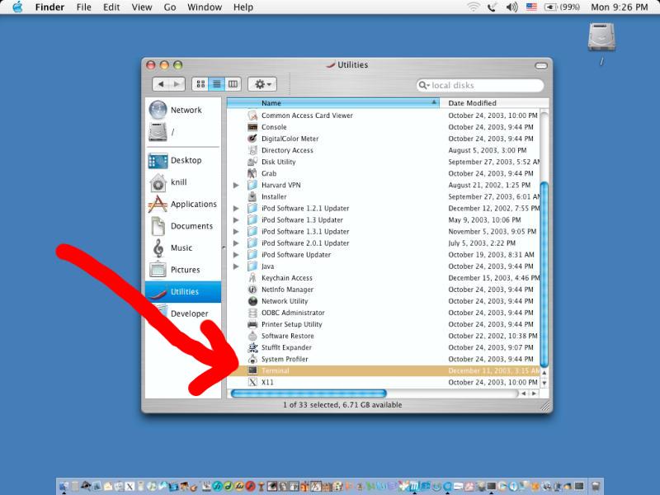Expand the Java folder disclosure triangle
660x495 pixels.
[x=236, y=266]
